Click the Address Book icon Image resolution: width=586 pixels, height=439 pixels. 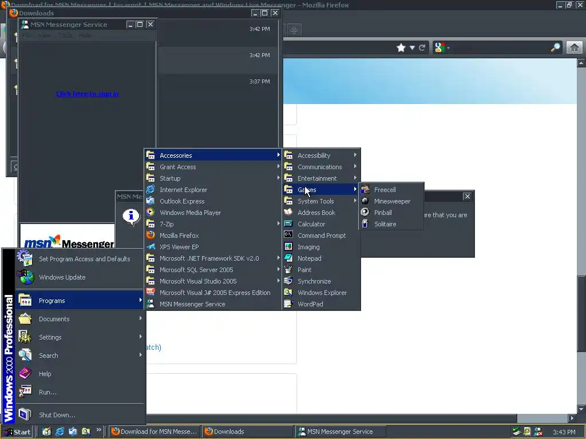pyautogui.click(x=288, y=213)
